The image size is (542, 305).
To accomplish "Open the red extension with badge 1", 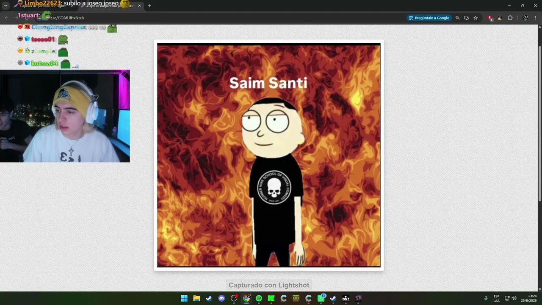I will tap(490, 18).
